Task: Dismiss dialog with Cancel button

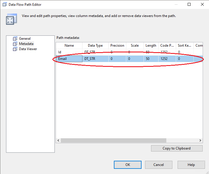Action: [x=159, y=165]
